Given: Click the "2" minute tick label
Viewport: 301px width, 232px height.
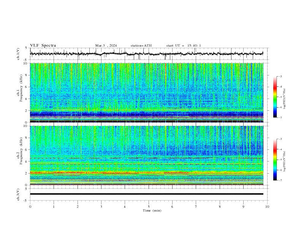Looking at the screenshot, I should point(78,207).
